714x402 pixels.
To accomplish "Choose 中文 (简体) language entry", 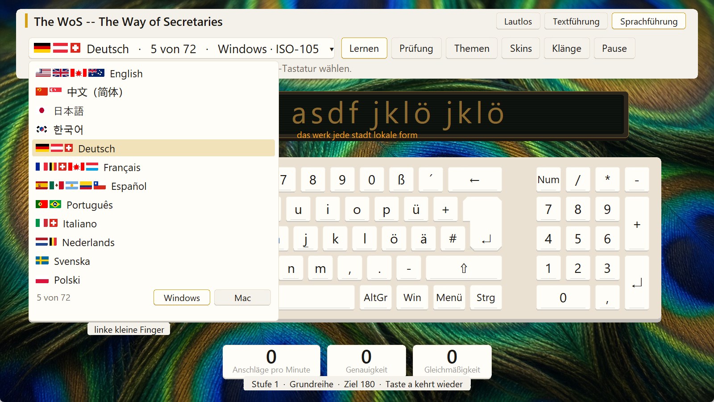I will (153, 92).
